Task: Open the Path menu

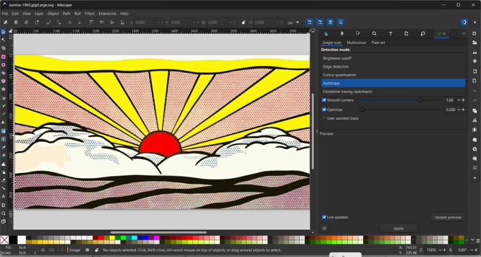Action: click(x=66, y=13)
